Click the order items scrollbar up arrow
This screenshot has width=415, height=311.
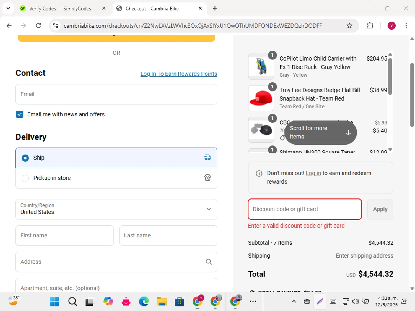click(x=390, y=54)
